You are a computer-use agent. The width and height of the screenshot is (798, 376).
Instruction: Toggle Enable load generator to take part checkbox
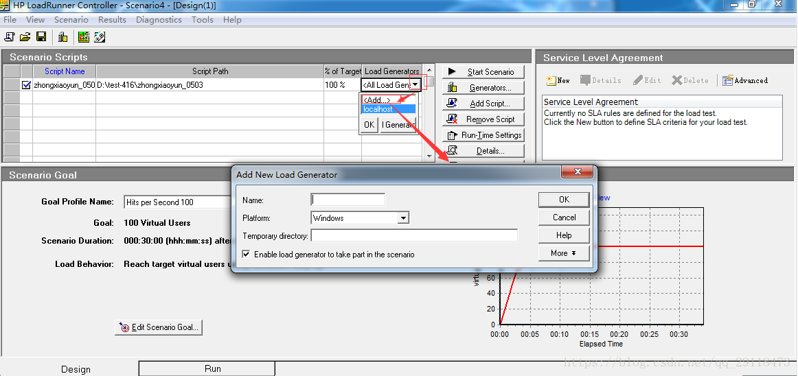[247, 254]
